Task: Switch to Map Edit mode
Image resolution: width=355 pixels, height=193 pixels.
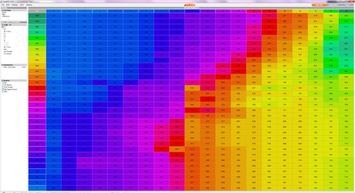Action: click(x=319, y=5)
